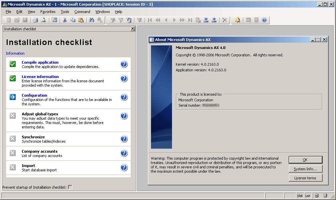
Task: Open the Edit menu
Action: click(19, 12)
